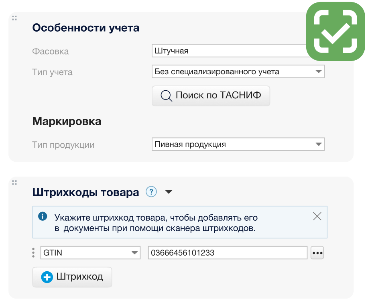The image size is (368, 305).
Task: Close the barcode info hint
Action: (x=317, y=216)
